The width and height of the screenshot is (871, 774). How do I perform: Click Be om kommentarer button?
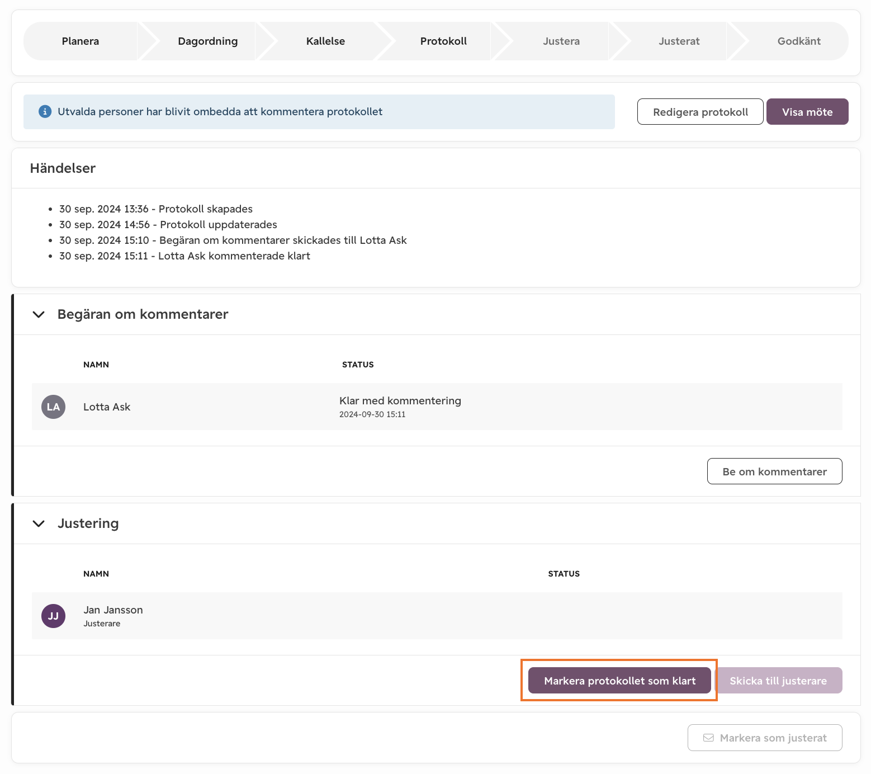pyautogui.click(x=774, y=471)
